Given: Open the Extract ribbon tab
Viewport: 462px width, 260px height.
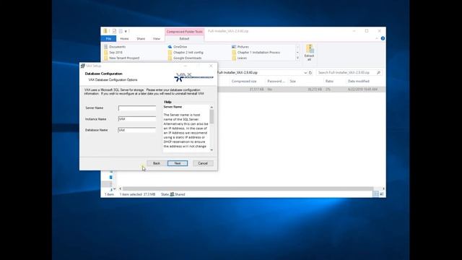Looking at the screenshot, I should pyautogui.click(x=185, y=38).
